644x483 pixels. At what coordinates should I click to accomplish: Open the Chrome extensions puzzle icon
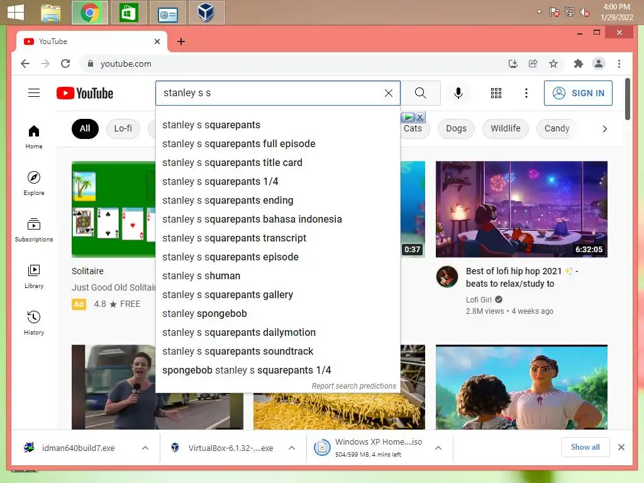pyautogui.click(x=579, y=64)
